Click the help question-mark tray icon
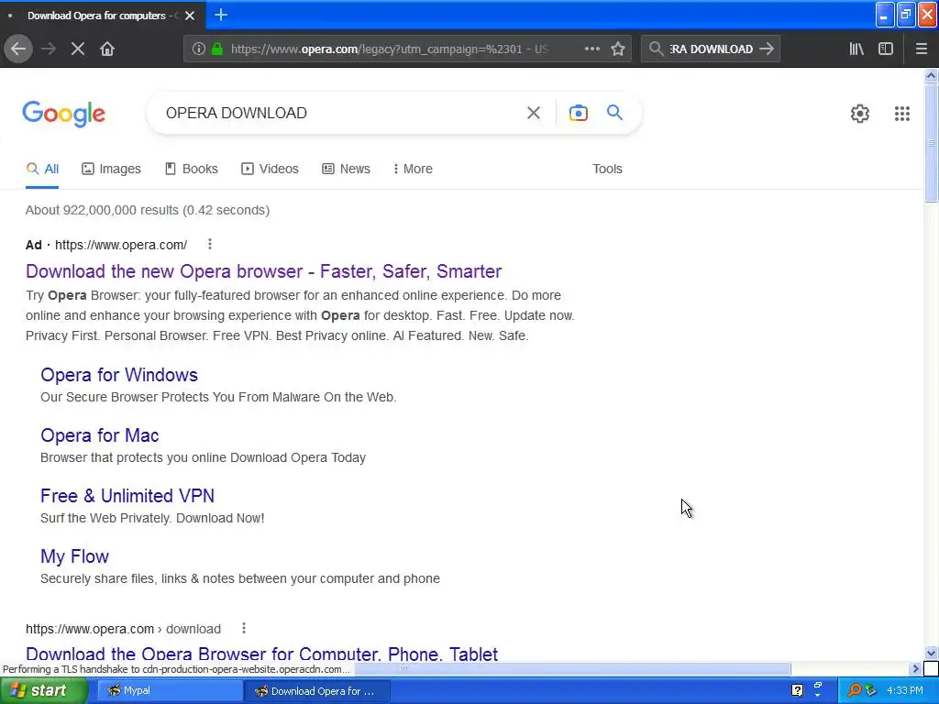The height and width of the screenshot is (704, 939). coord(797,691)
